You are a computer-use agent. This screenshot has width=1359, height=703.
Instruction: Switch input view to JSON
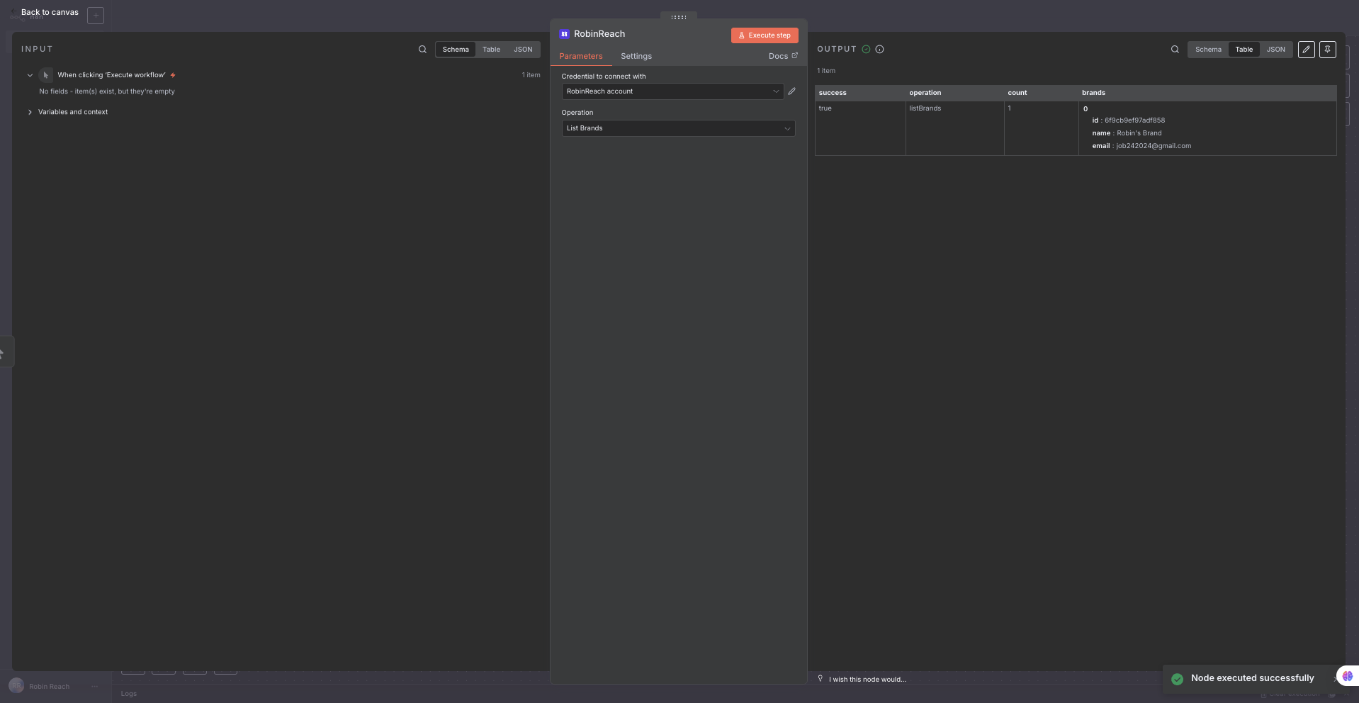pos(523,50)
